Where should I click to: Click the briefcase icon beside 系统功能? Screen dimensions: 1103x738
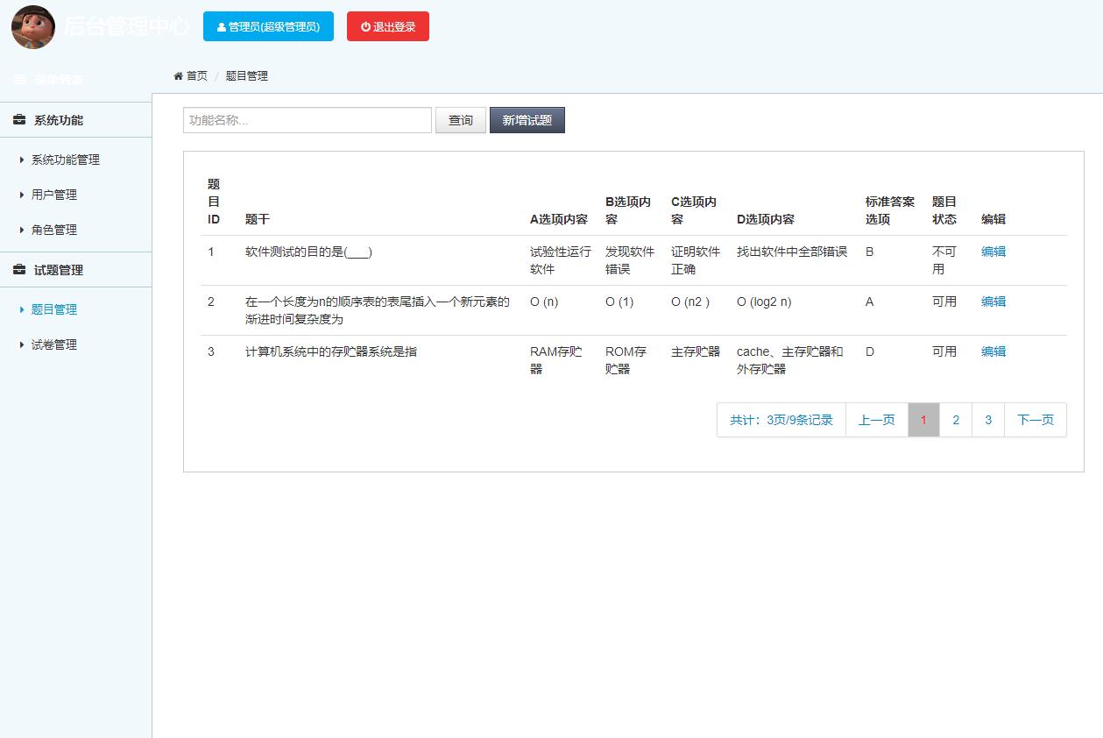click(19, 119)
